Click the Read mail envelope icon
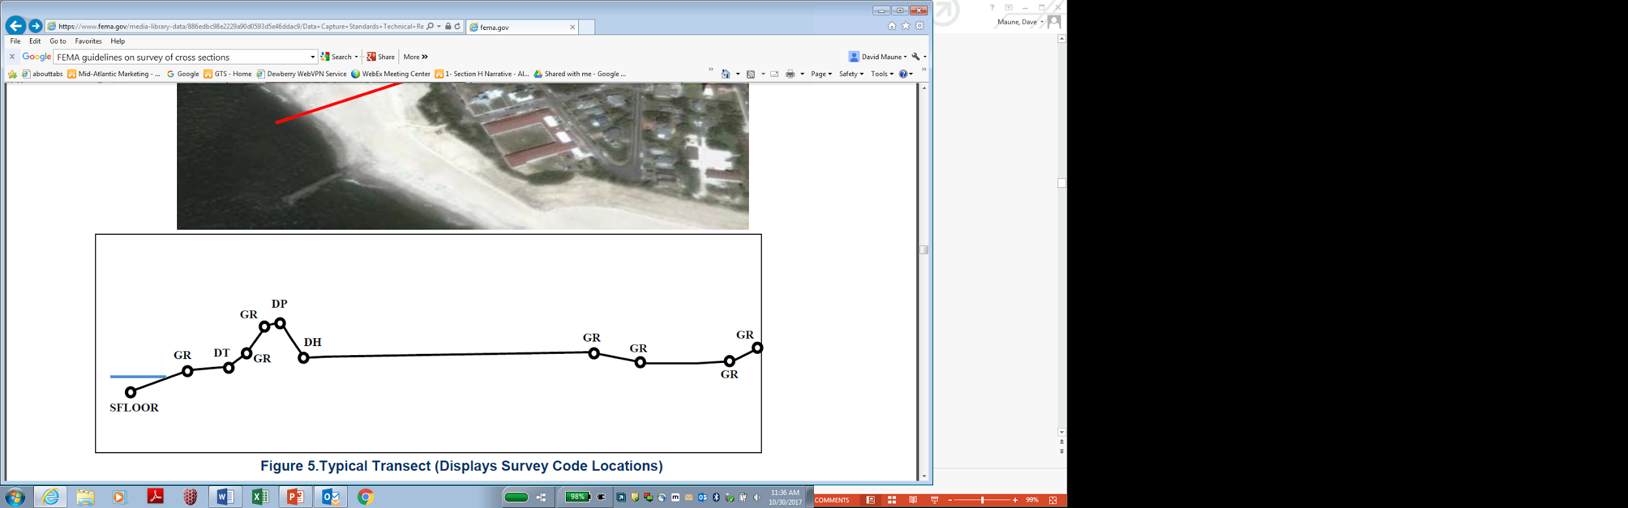This screenshot has height=508, width=1628. (774, 74)
